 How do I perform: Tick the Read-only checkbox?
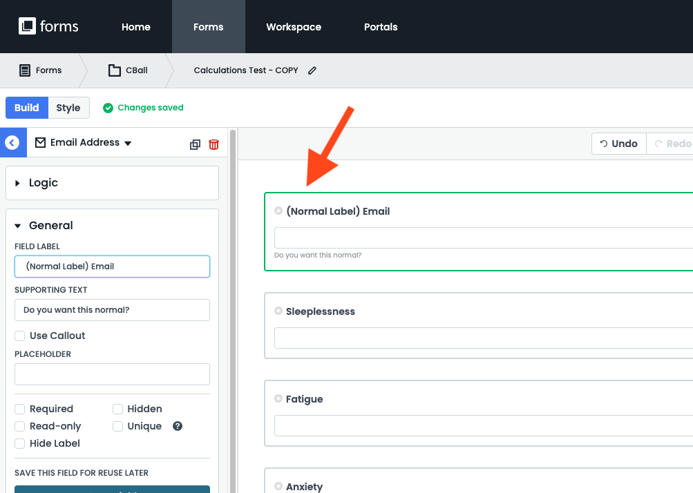tap(20, 426)
